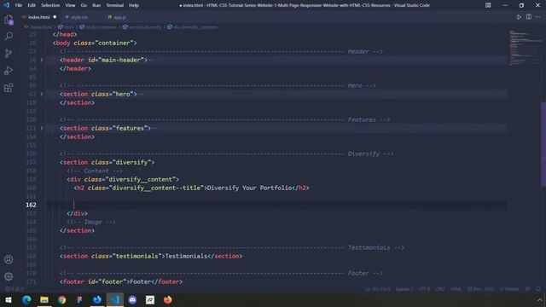Show hidden system tray icons chevron
Screen dimensions: 546x307
[540, 299]
